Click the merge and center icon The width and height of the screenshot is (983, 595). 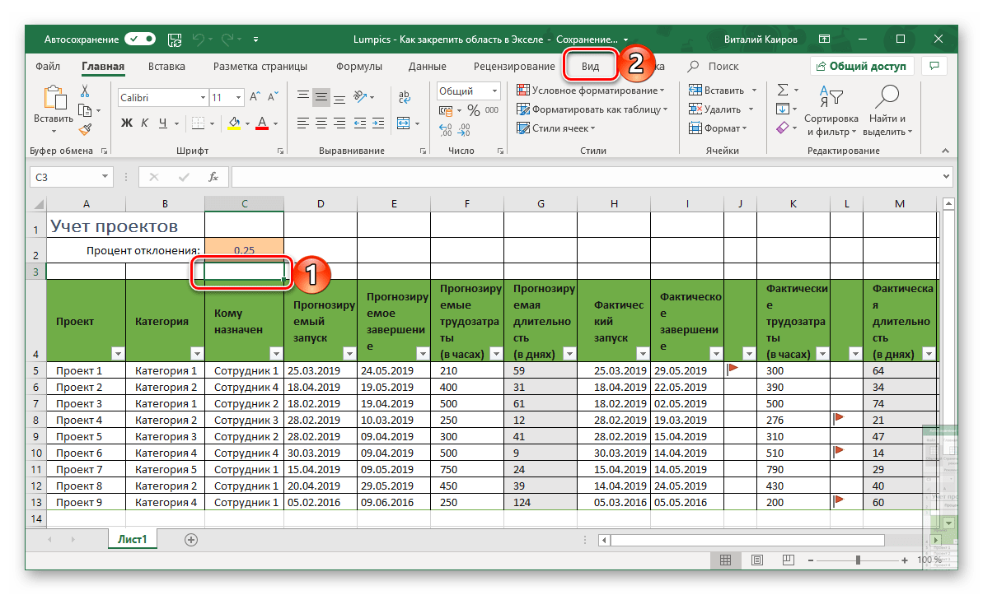point(403,123)
